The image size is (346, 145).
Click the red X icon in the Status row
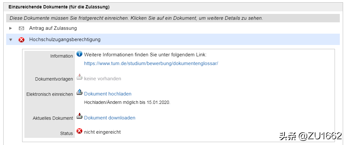click(x=79, y=131)
